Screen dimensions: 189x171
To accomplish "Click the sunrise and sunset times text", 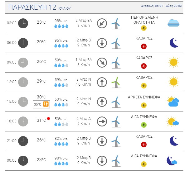I will [161, 6].
